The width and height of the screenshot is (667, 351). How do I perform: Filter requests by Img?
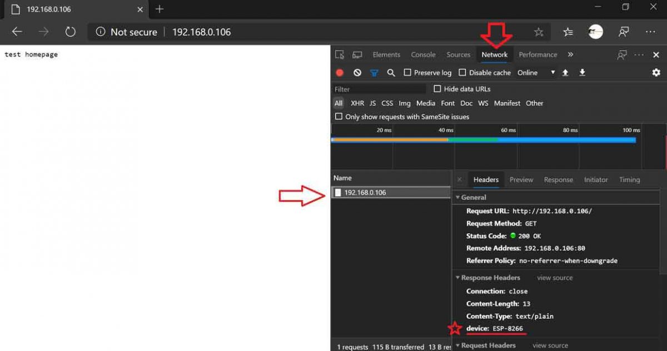click(x=405, y=103)
